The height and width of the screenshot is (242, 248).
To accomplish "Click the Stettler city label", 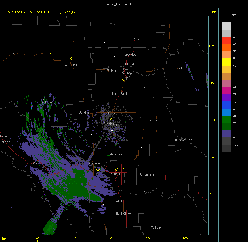I will [x=182, y=68].
